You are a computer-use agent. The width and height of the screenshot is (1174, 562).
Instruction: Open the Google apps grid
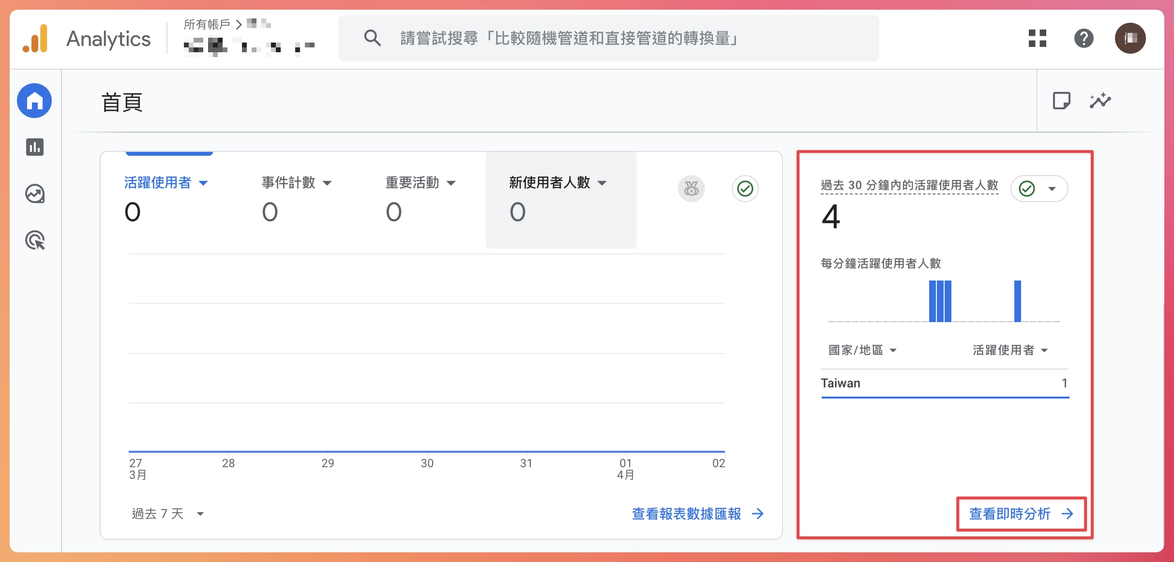[x=1037, y=38]
